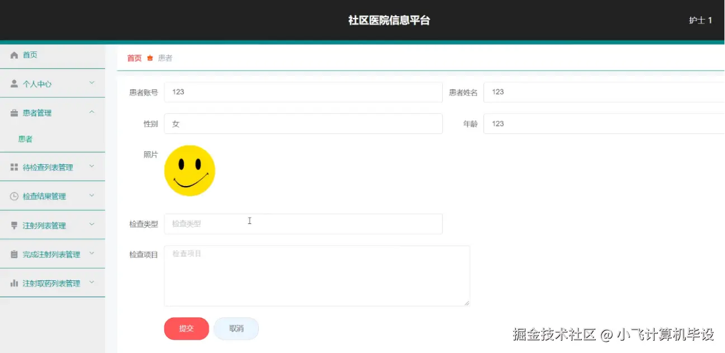This screenshot has height=353, width=725.
Task: Click the clipboard icon beside 完成注射列表管理
Action: click(x=15, y=254)
